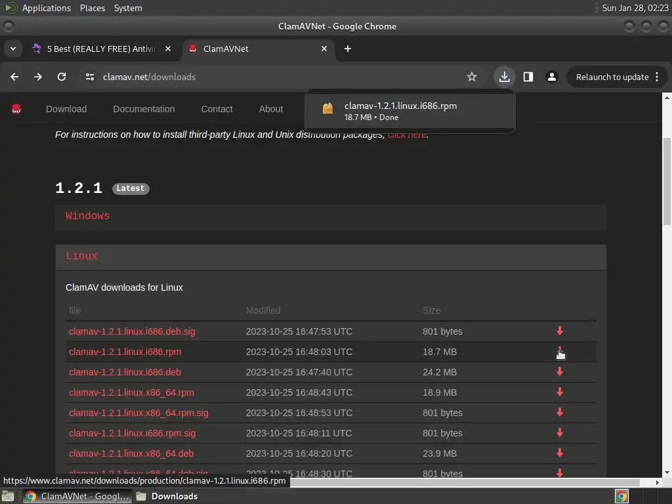
Task: Click show desktop icon in taskbar
Action: [8, 496]
